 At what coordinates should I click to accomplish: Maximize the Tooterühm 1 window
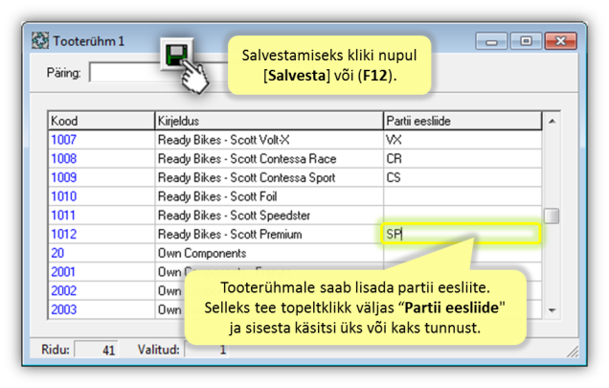526,41
